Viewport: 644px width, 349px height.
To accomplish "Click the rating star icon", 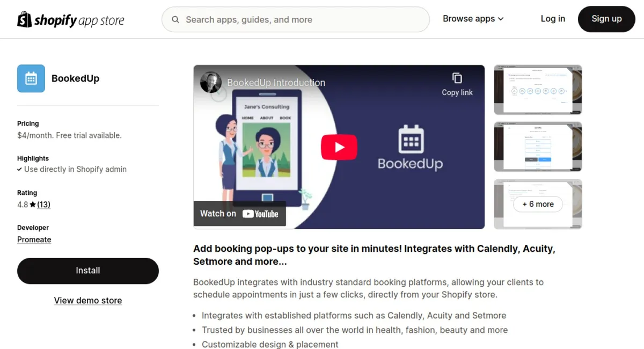I will point(33,205).
